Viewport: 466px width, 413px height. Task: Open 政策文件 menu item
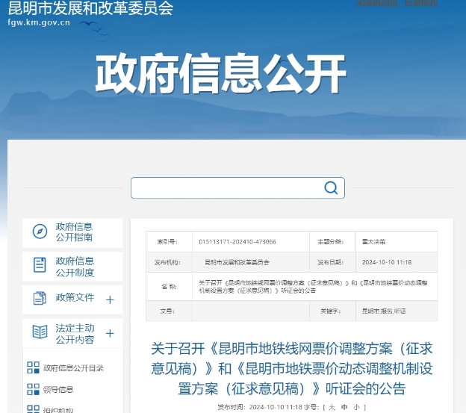tap(73, 299)
